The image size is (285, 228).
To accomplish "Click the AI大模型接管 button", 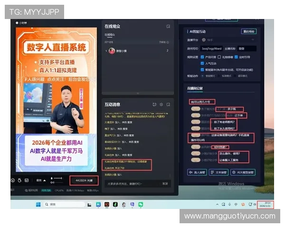I will (x=243, y=172).
